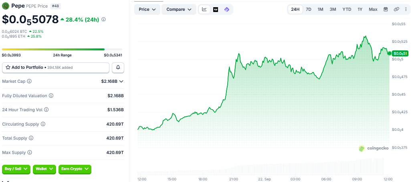Click the price alert bell icon
Image resolution: width=414 pixels, height=182 pixels.
pos(118,68)
